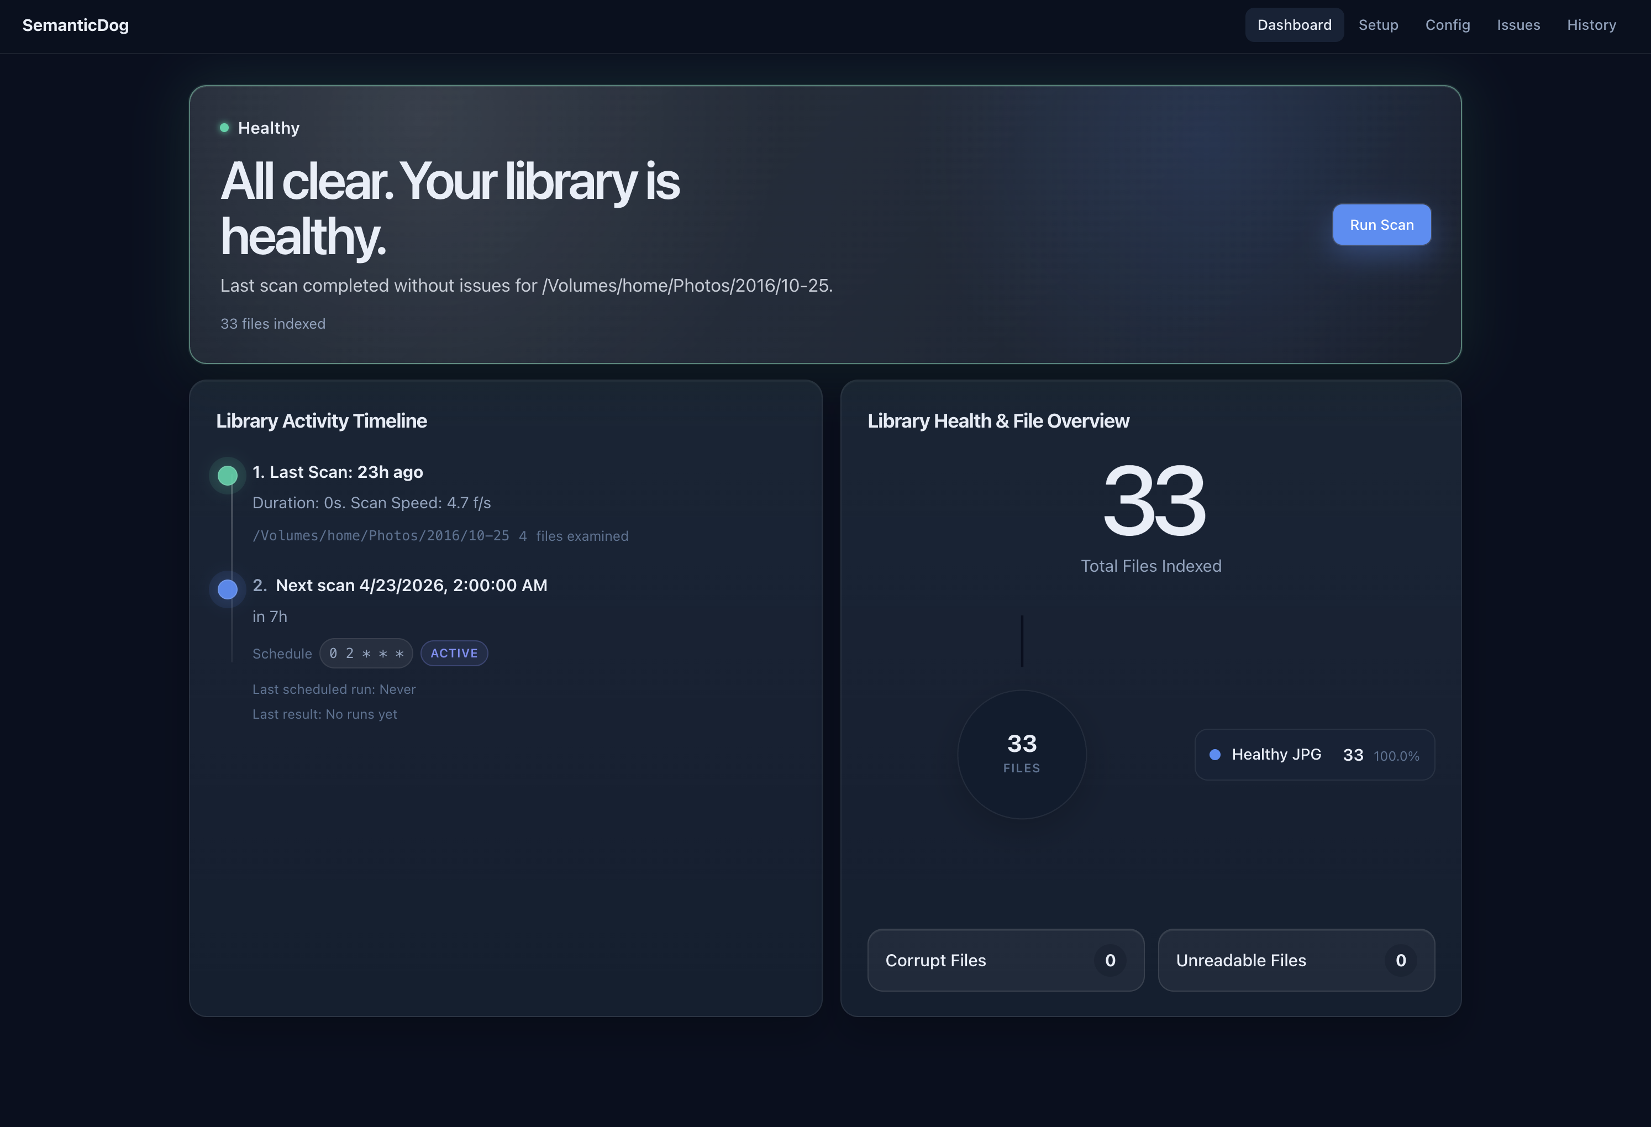Click the Corrupt Files count badge
The image size is (1651, 1127).
pos(1110,960)
